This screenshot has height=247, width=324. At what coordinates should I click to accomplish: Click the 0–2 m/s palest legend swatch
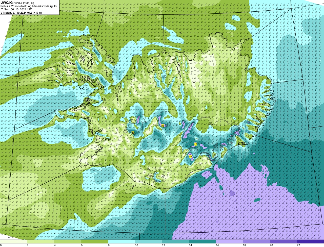pos(14,241)
